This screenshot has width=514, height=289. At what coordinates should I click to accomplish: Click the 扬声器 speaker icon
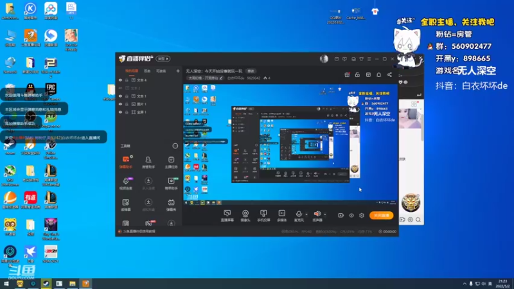317,214
